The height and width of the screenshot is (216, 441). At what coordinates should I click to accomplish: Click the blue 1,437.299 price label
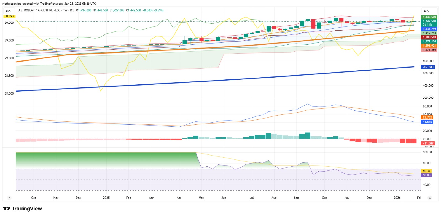pyautogui.click(x=429, y=29)
